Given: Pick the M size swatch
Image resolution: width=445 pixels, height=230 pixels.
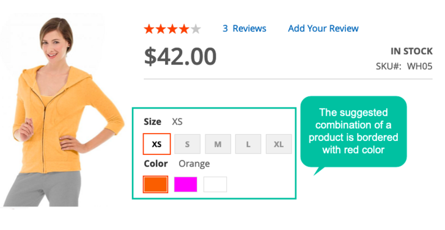Looking at the screenshot, I should pos(218,144).
